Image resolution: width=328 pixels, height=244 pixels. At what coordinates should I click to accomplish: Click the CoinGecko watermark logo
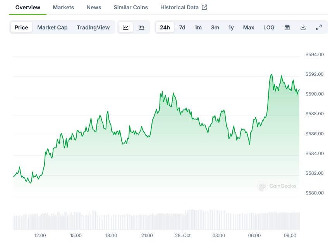(x=276, y=186)
